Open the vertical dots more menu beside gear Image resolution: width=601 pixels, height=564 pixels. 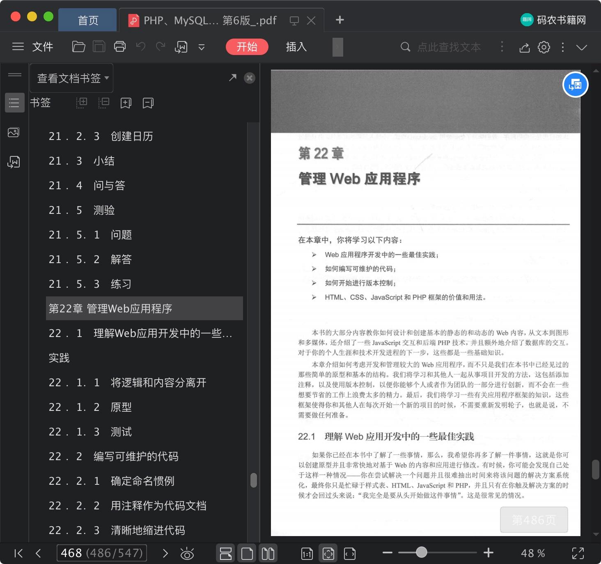coord(563,47)
